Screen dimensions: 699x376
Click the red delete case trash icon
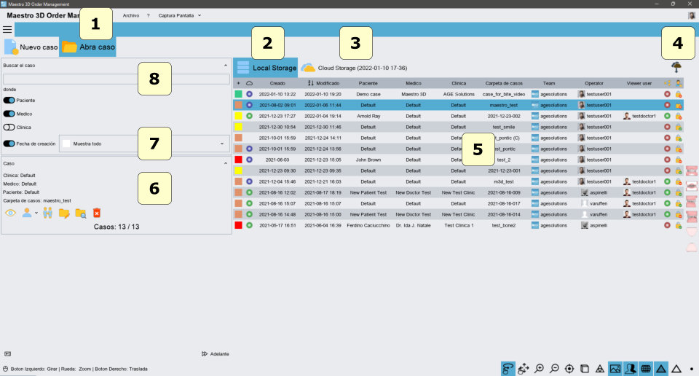[97, 214]
